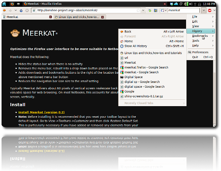Open the Google history entry
This screenshot has width=221, height=171.
tap(152, 91)
